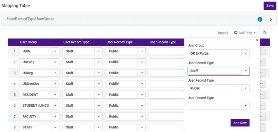Viewport: 278px width, 132px height.
Task: Open the empty User Record Type dropdown in popup
Action: (x=246, y=106)
